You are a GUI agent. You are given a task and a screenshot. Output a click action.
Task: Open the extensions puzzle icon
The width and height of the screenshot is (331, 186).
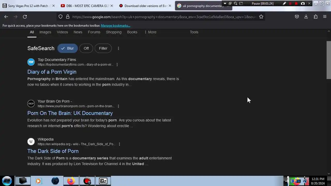315,17
